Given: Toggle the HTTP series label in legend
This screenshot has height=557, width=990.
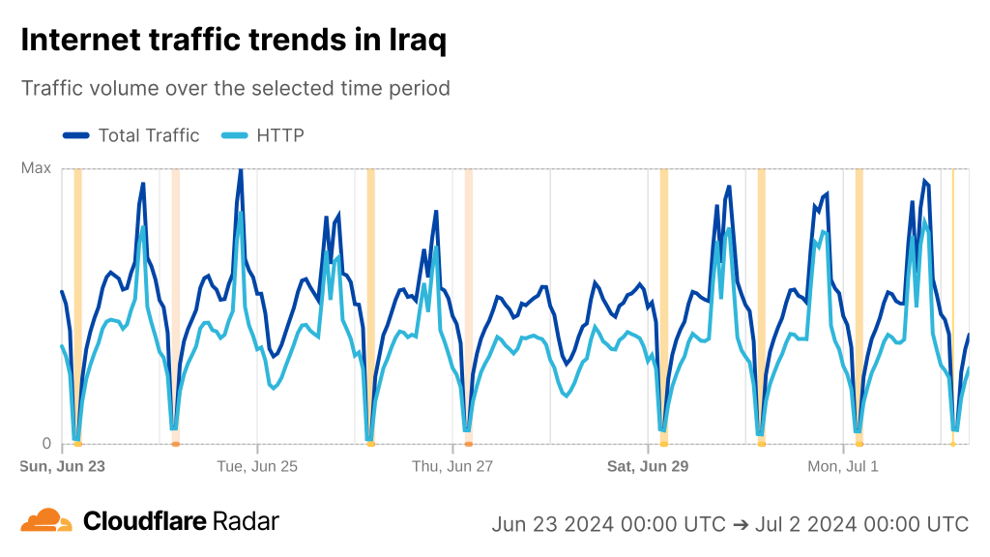Looking at the screenshot, I should pos(280,135).
